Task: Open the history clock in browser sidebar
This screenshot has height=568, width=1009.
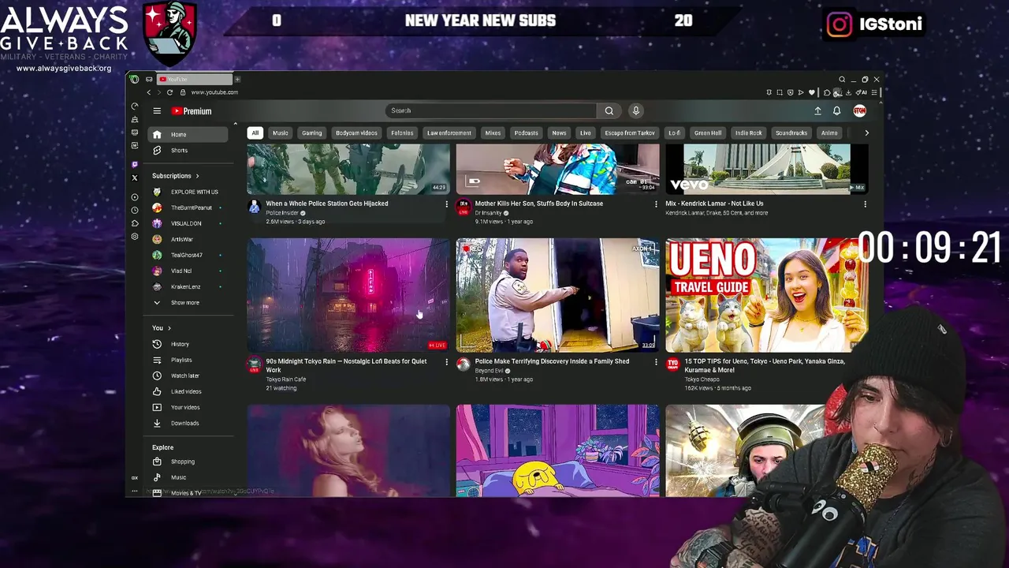Action: pyautogui.click(x=135, y=210)
